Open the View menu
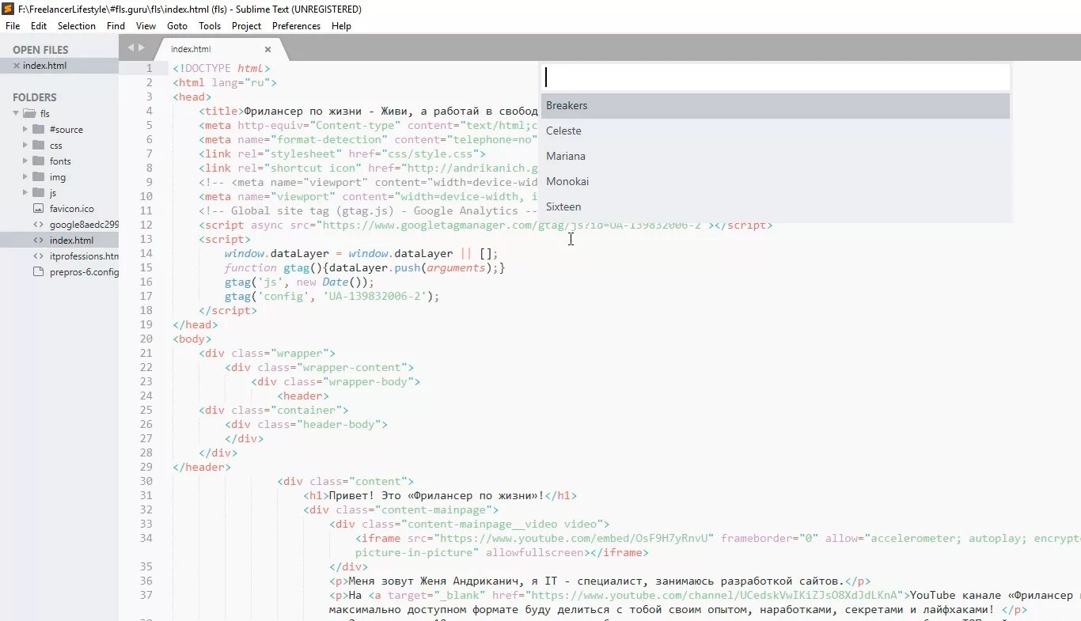This screenshot has width=1081, height=621. 146,25
